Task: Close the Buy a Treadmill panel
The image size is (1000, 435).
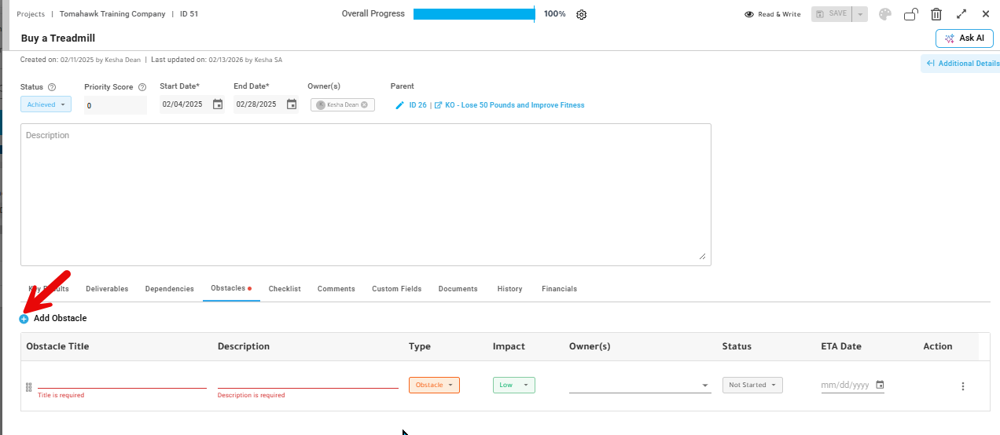Action: [x=986, y=14]
